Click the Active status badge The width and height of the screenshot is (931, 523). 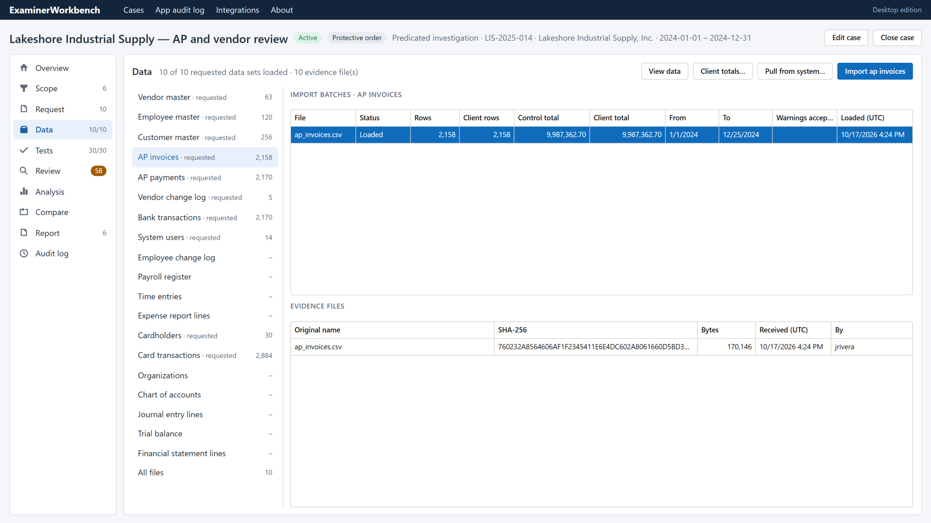(x=308, y=38)
